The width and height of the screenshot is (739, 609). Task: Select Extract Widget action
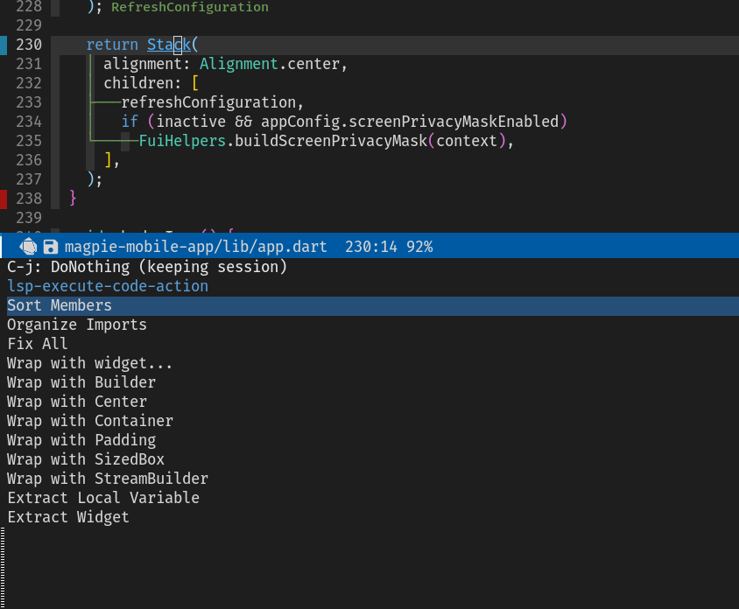(x=68, y=517)
